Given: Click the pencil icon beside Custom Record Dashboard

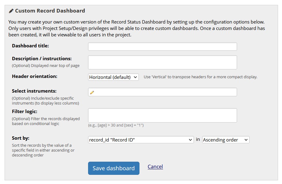Looking at the screenshot, I should 11,11.
